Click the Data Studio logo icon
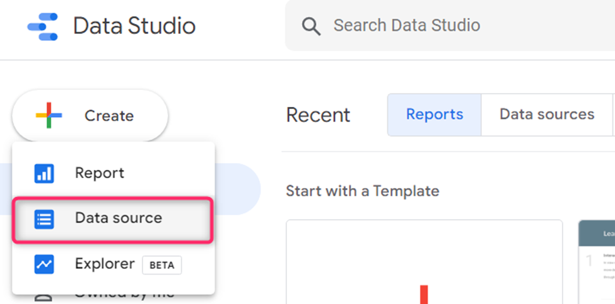Image resolution: width=615 pixels, height=304 pixels. pos(43,26)
